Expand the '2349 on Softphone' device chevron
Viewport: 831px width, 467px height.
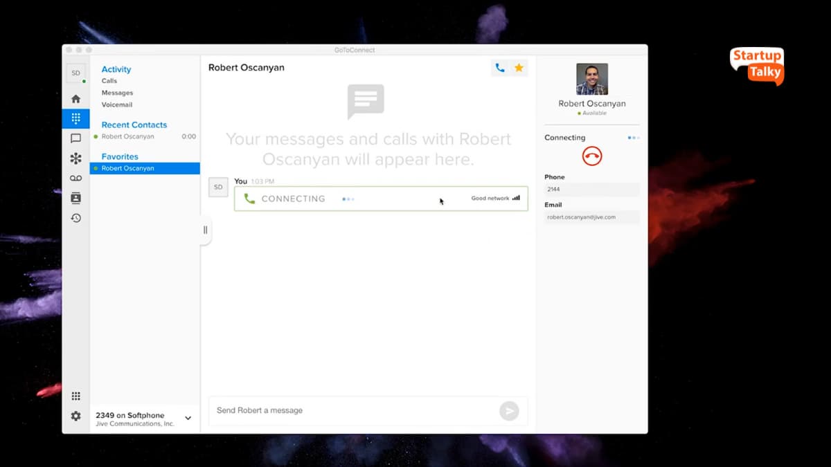187,418
